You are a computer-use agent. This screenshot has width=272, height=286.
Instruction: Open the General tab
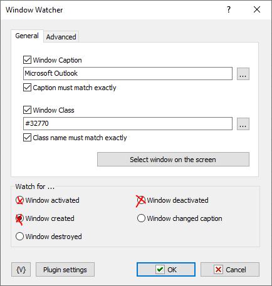pos(27,36)
